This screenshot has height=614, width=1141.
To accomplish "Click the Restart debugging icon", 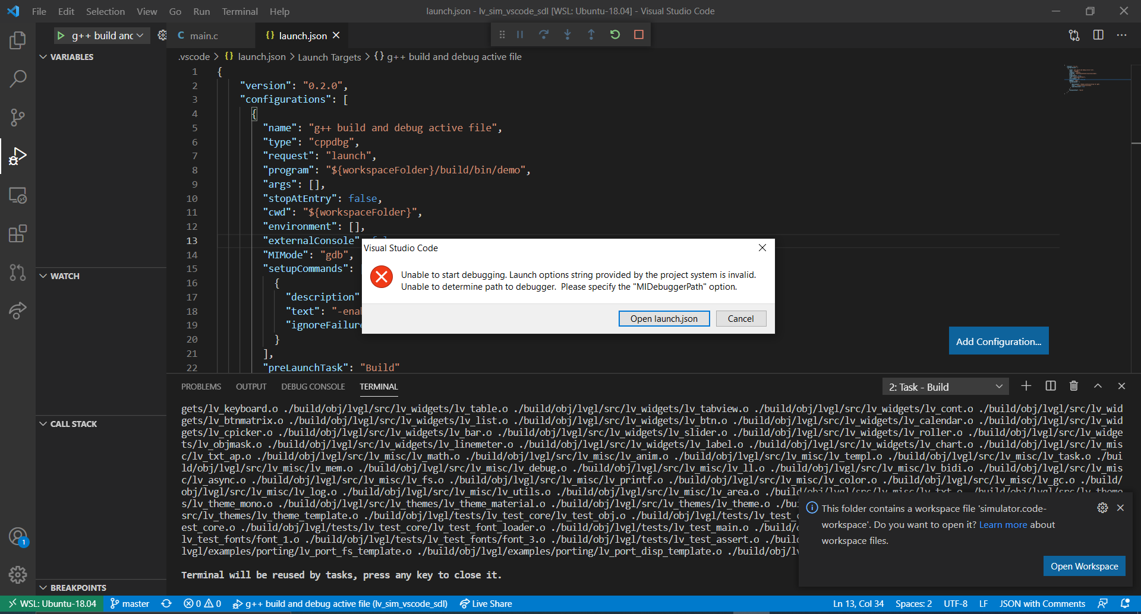I will [x=615, y=35].
